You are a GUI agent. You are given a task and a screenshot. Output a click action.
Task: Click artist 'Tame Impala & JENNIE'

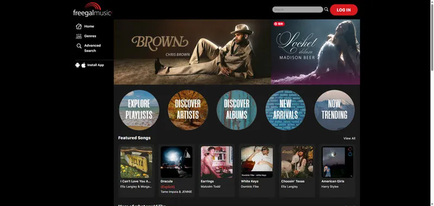(176, 192)
